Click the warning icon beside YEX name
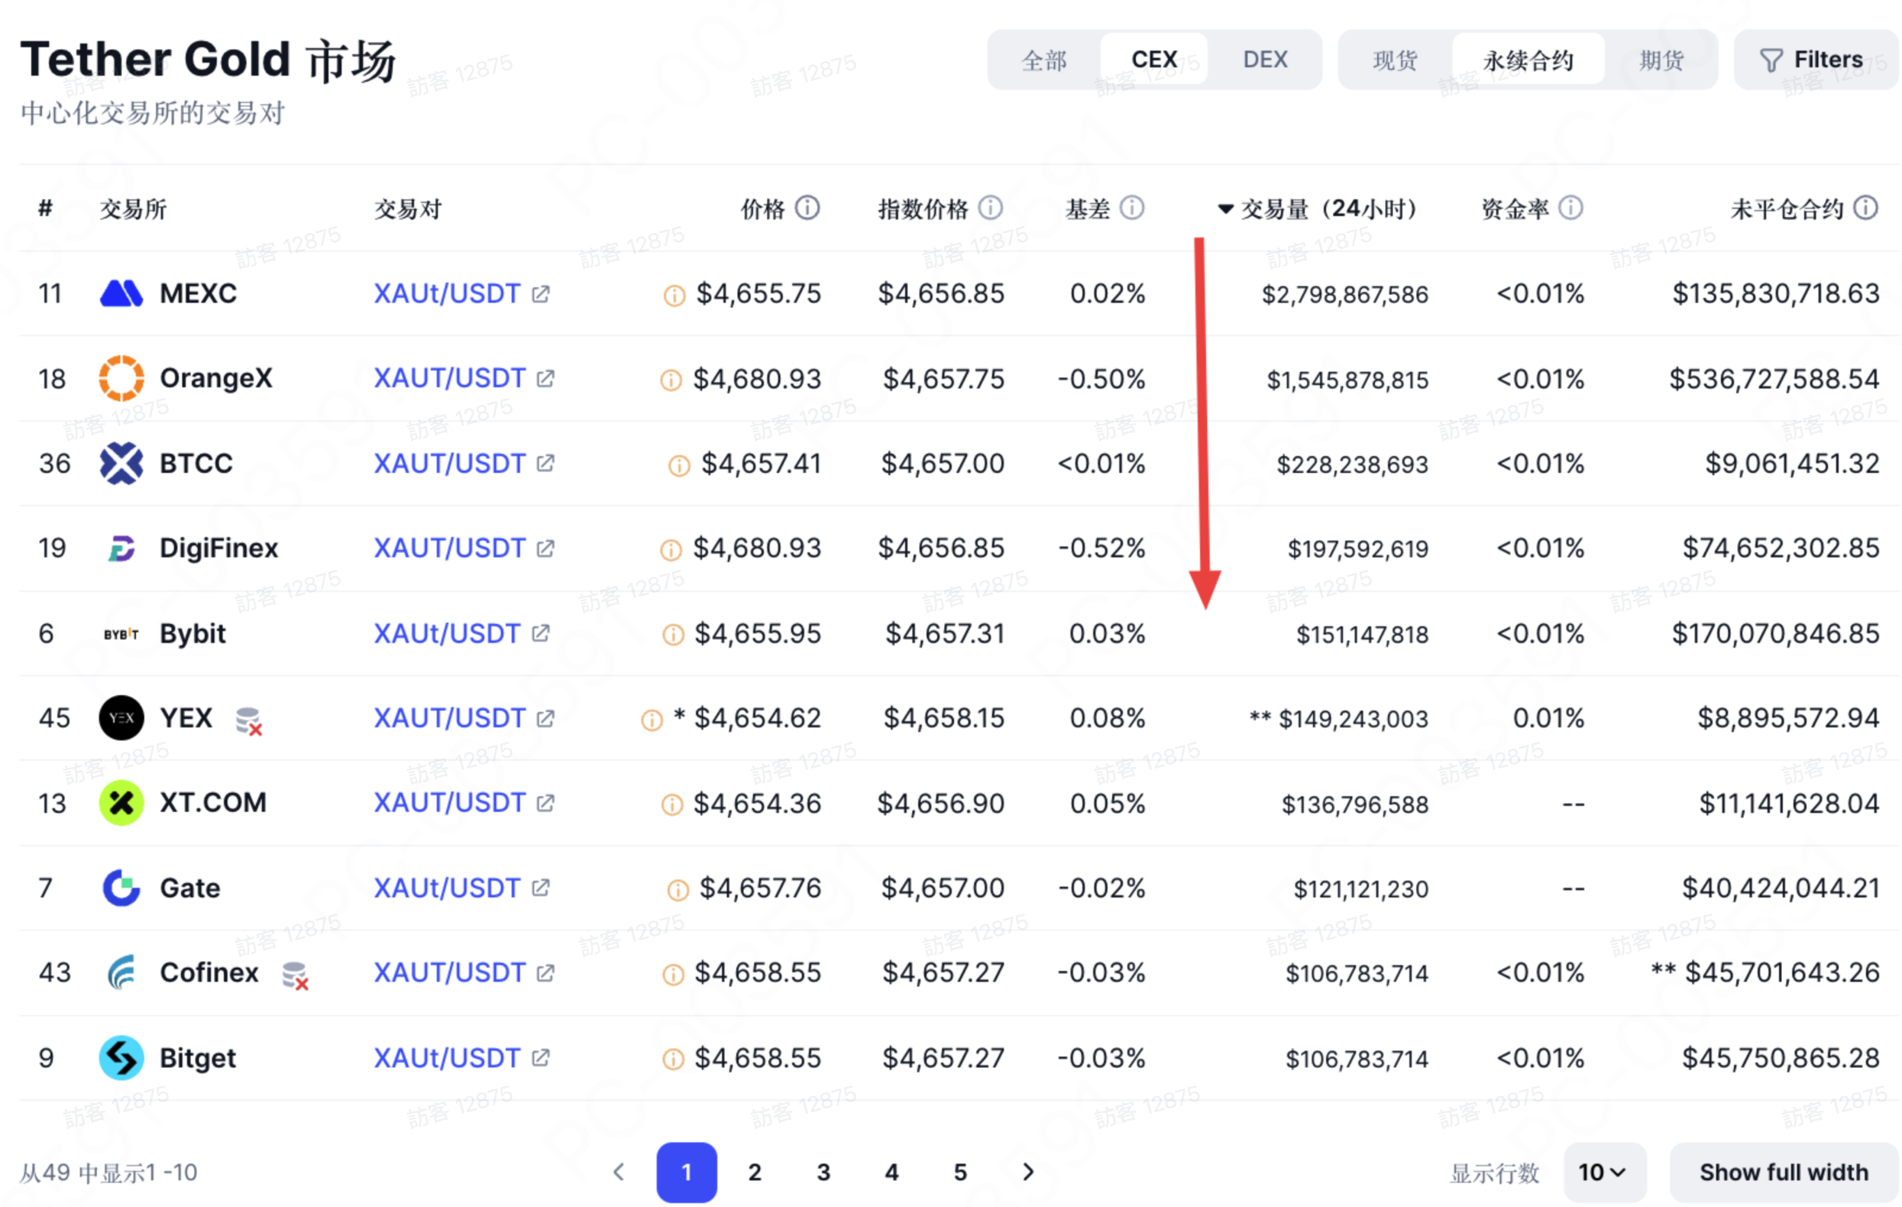Image resolution: width=1902 pixels, height=1207 pixels. (249, 720)
